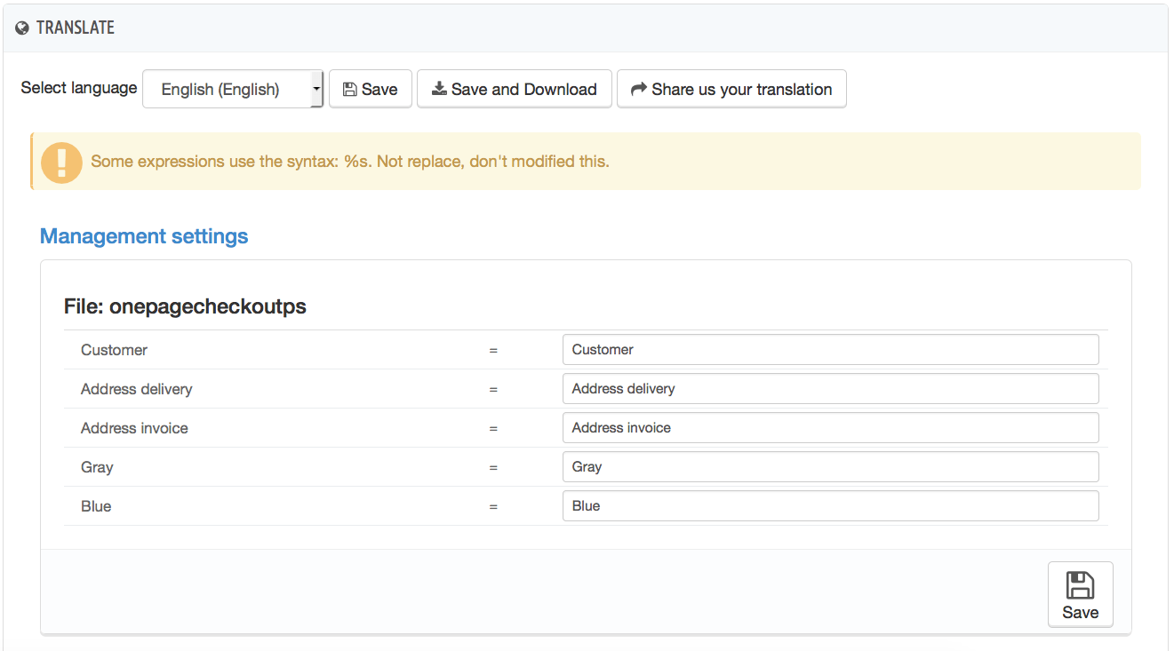Click into the Gray translation field
1174x651 pixels.
pyautogui.click(x=830, y=467)
